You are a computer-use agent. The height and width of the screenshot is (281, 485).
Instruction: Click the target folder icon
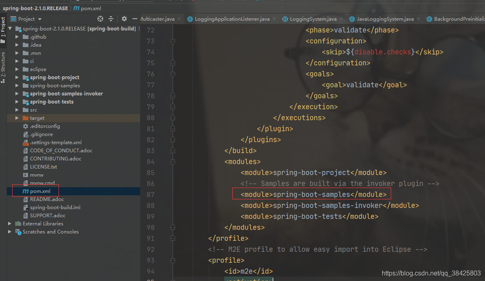pyautogui.click(x=26, y=118)
